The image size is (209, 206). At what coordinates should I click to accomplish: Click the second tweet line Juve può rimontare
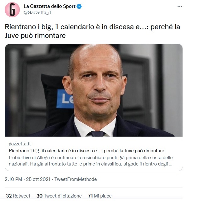coord(35,35)
